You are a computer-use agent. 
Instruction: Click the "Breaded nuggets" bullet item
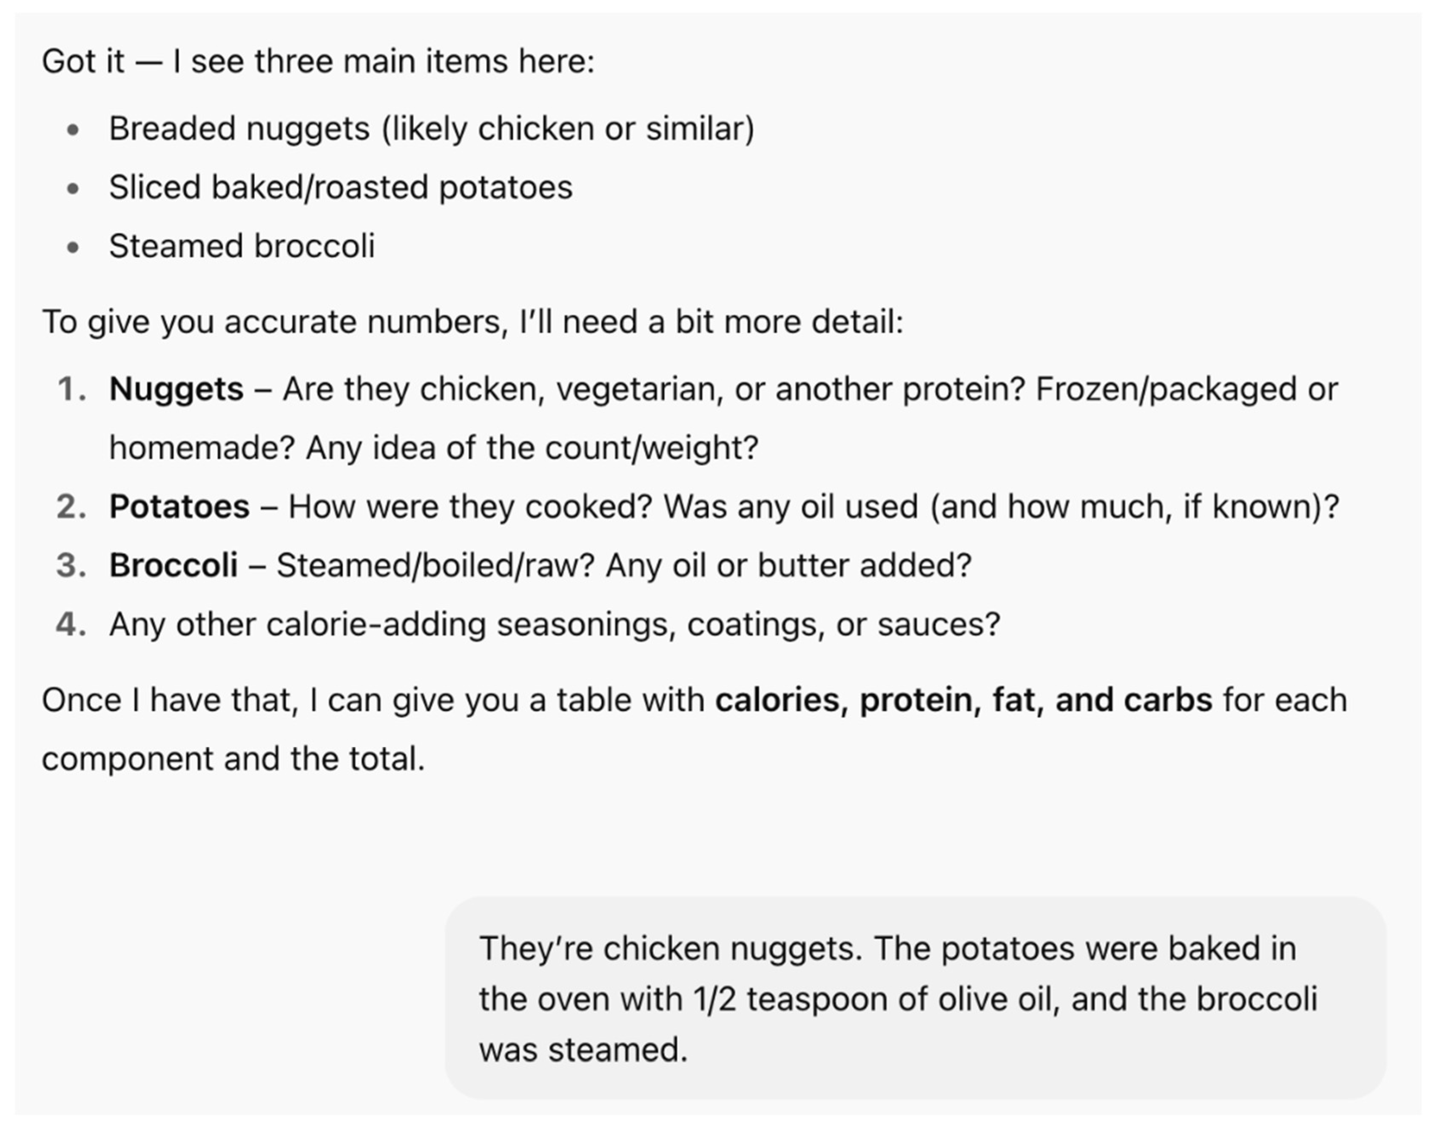[431, 128]
